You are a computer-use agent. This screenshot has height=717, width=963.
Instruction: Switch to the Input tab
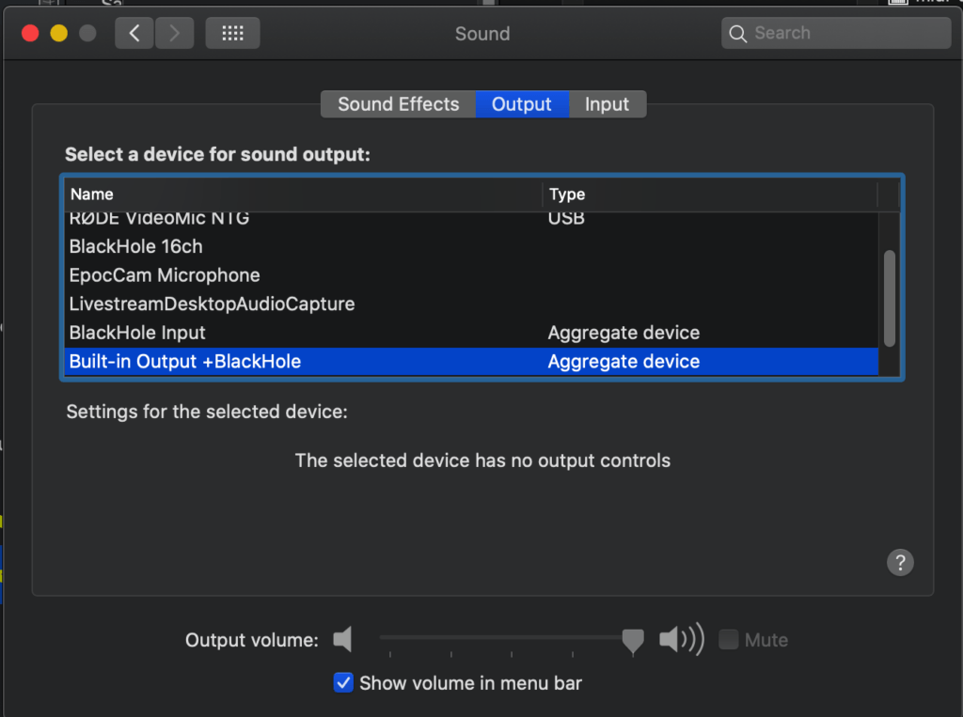607,104
